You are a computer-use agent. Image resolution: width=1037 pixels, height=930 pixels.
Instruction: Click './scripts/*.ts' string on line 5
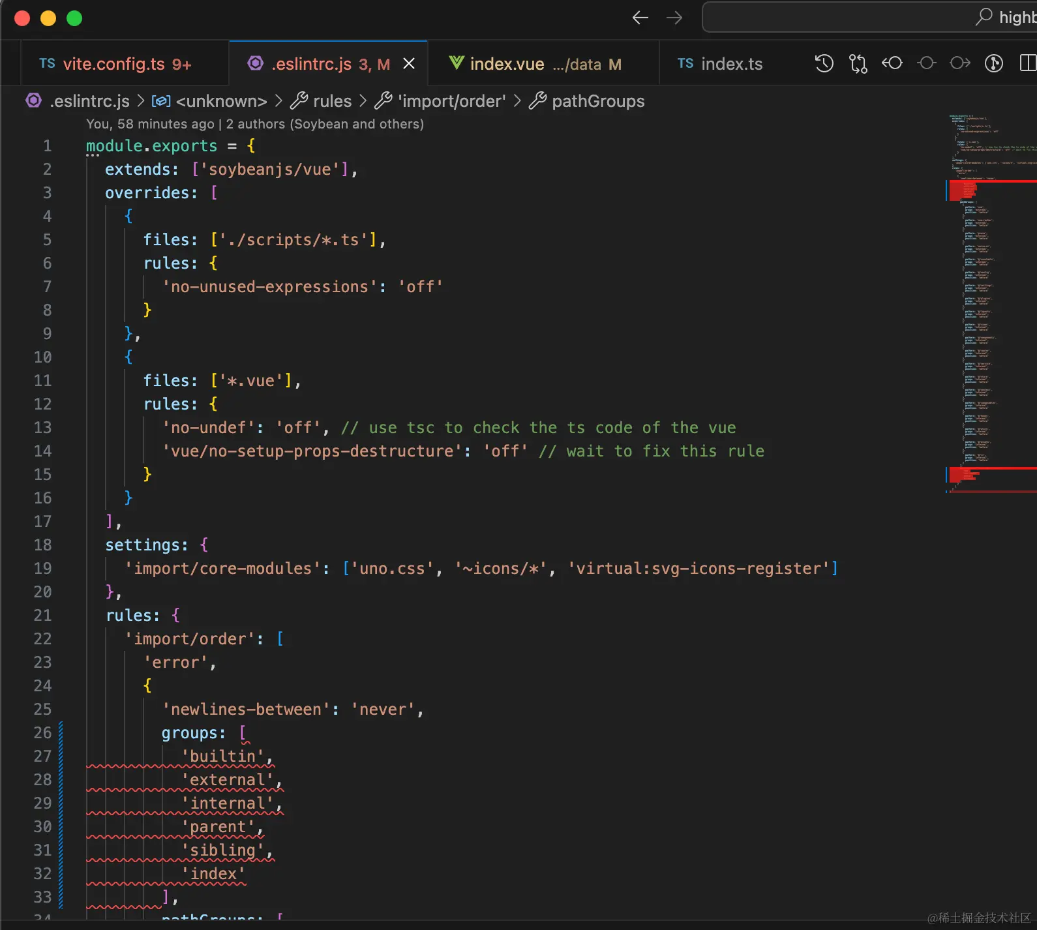click(293, 239)
